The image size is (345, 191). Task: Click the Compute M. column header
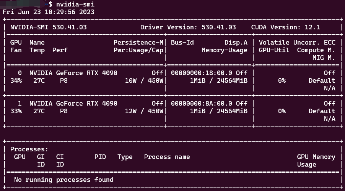(316, 50)
